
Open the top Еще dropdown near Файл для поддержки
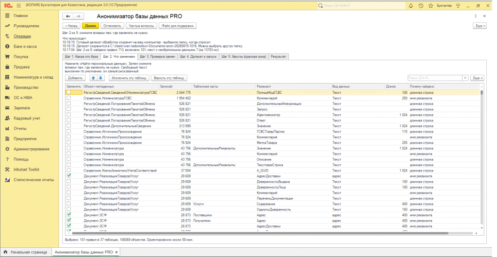(x=480, y=26)
